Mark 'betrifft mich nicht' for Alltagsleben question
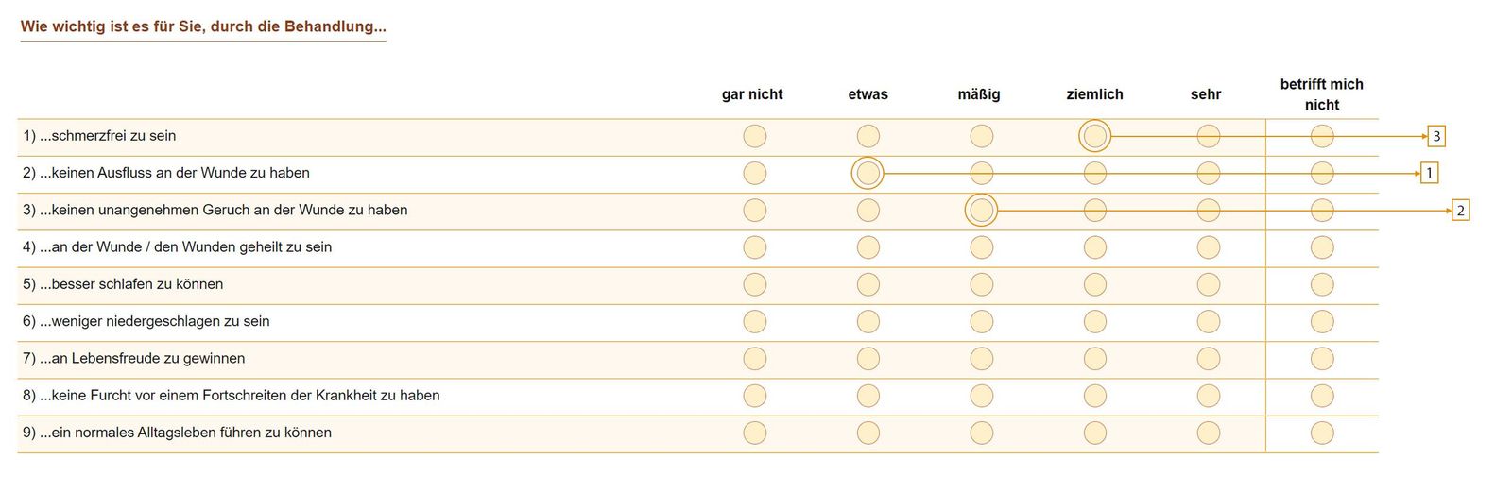 (x=1321, y=433)
